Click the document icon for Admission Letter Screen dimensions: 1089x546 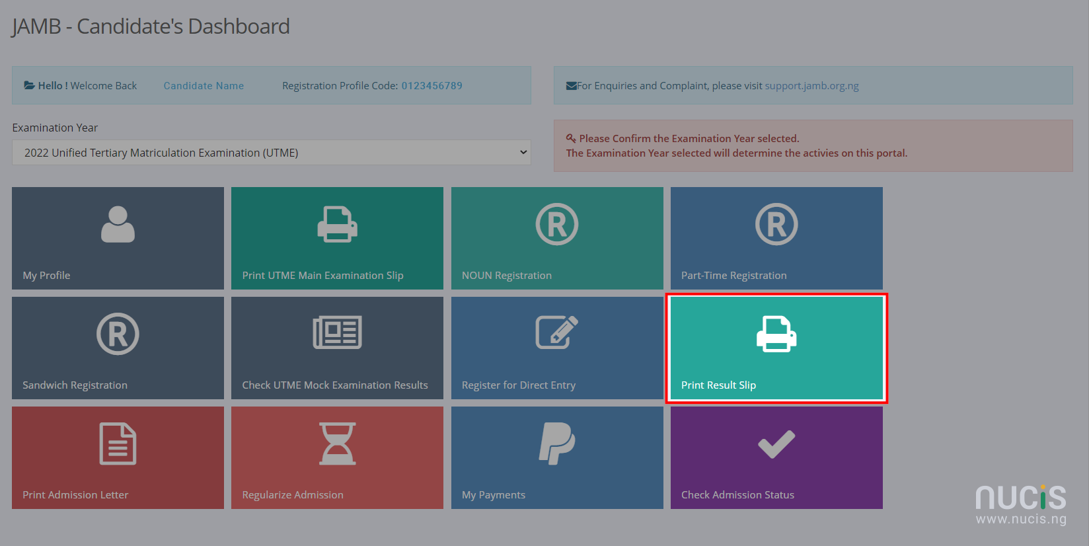click(118, 444)
